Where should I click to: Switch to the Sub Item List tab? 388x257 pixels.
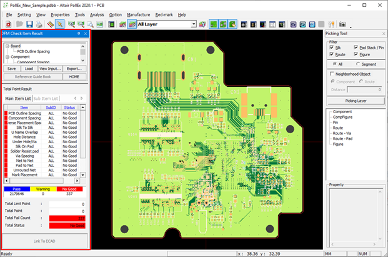pos(46,98)
